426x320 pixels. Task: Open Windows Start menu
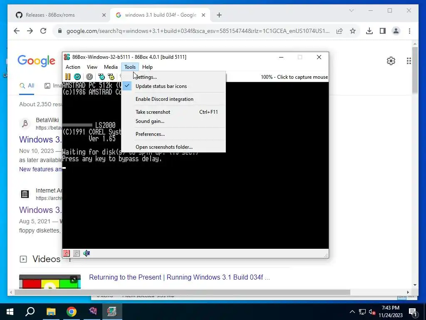coord(10,312)
